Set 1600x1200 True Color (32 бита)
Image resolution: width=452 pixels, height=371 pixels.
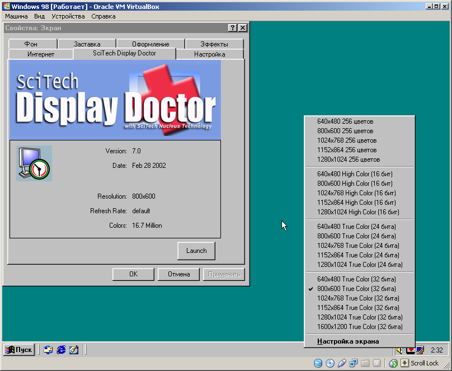(x=360, y=327)
